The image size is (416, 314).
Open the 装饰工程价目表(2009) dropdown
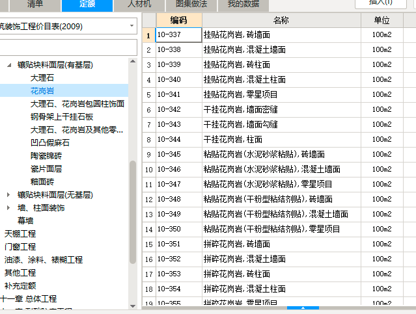tap(132, 26)
